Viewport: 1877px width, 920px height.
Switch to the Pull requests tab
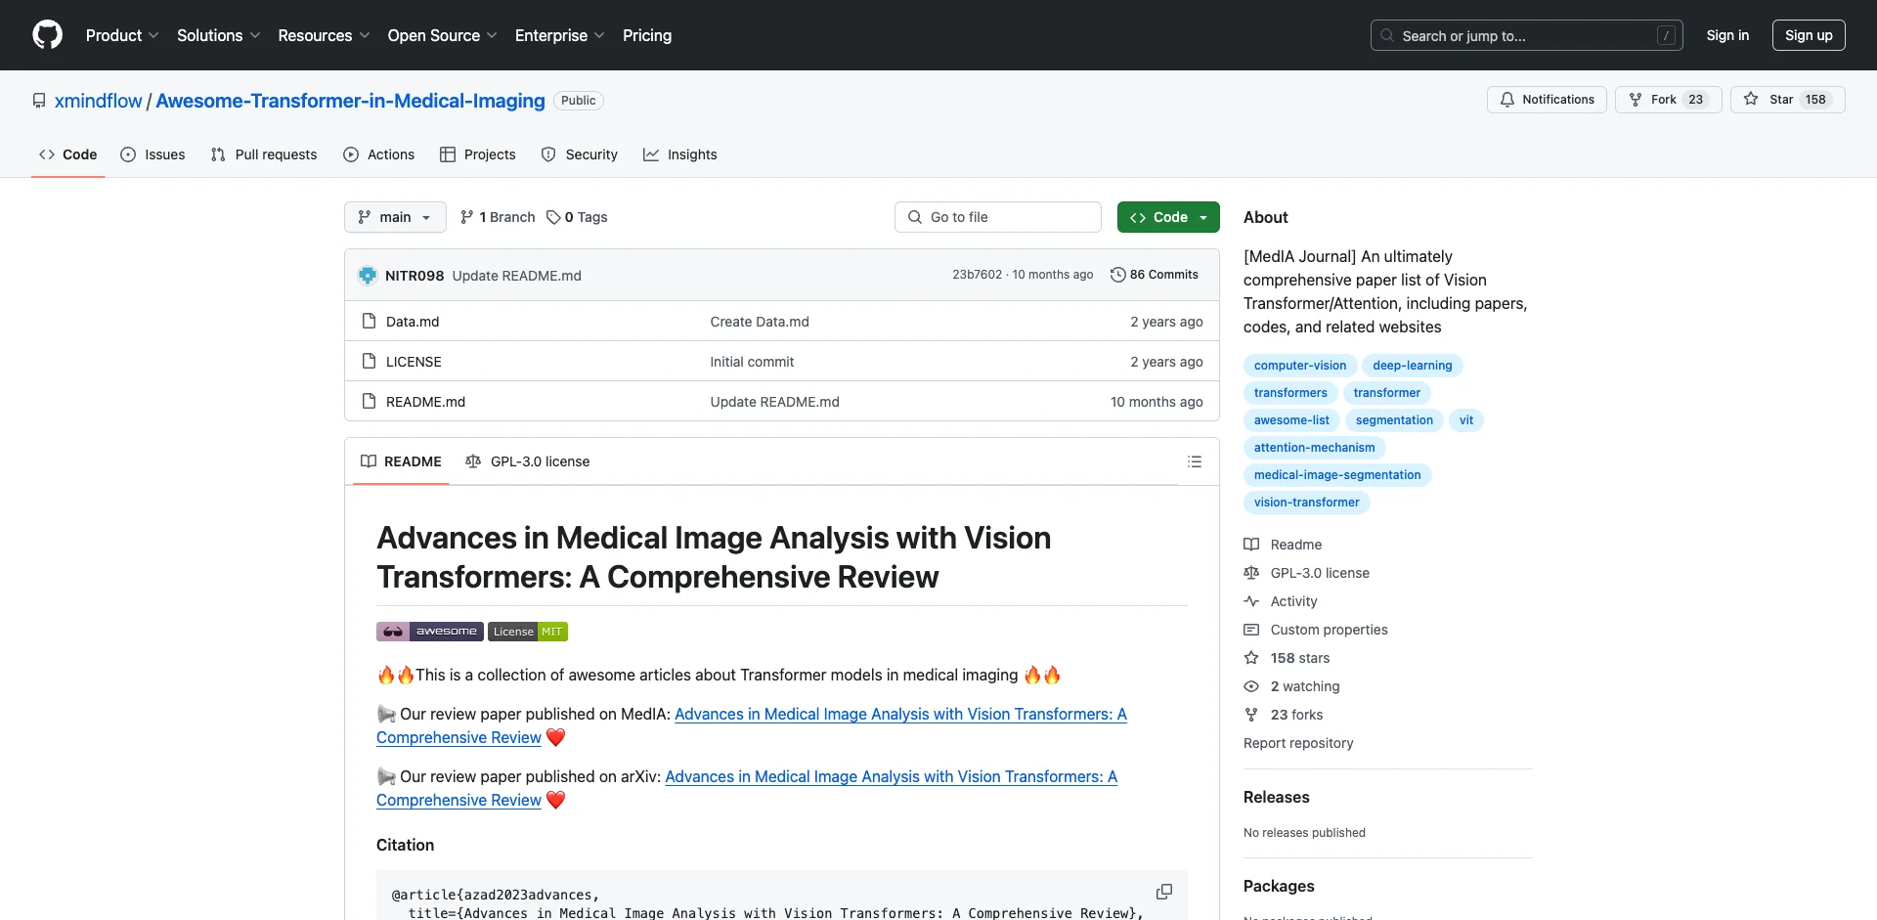[264, 154]
